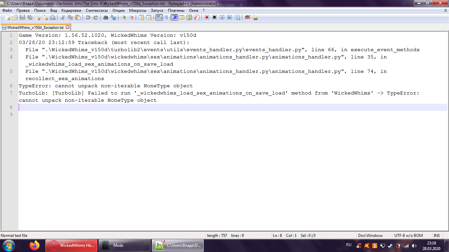Screen dimensions: 449x252
Task: Switch to the WickedWhims Opera taskbar window
Action: coord(71,245)
